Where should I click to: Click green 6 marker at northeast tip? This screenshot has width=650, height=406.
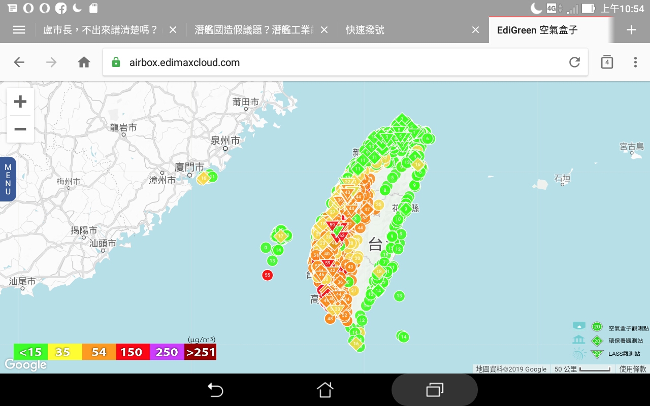(428, 138)
